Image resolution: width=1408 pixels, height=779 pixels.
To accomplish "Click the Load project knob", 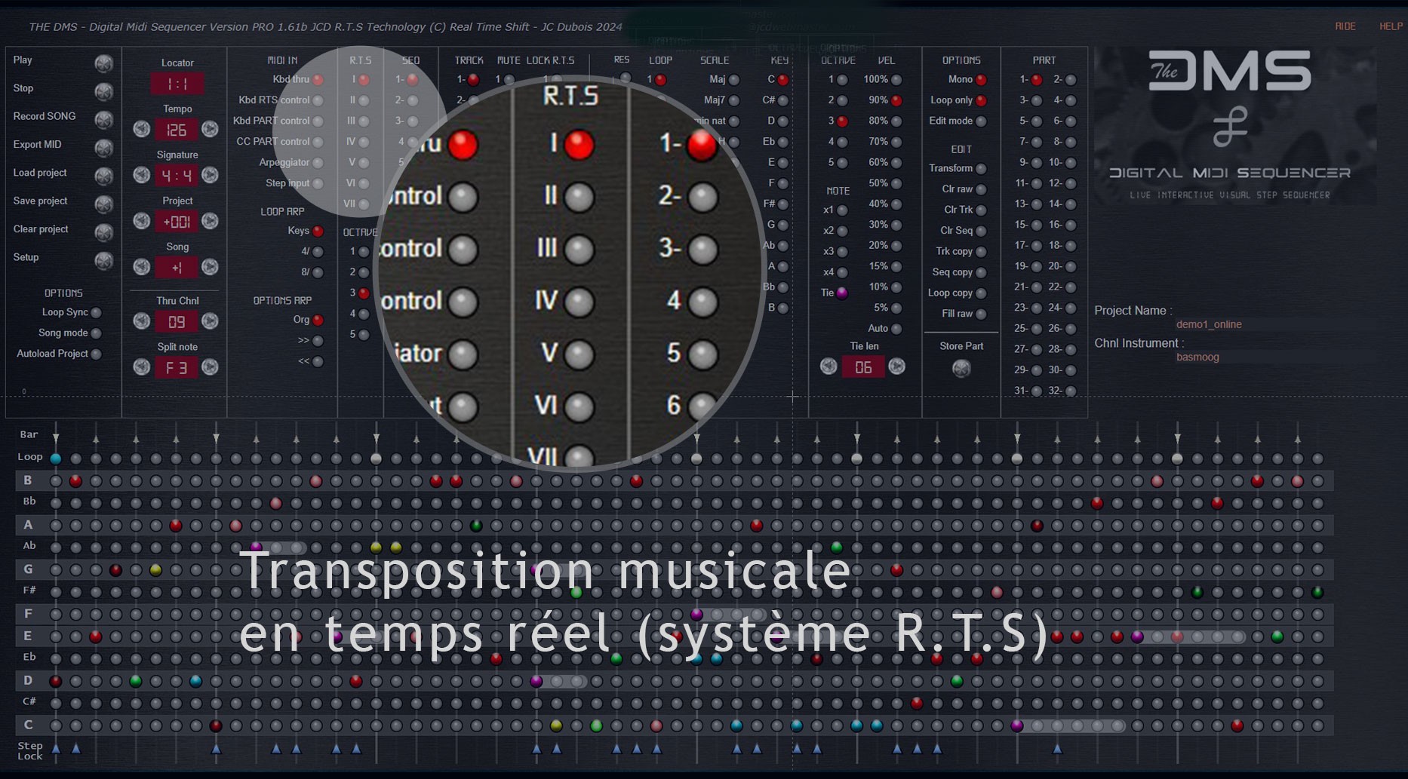I will tap(104, 176).
